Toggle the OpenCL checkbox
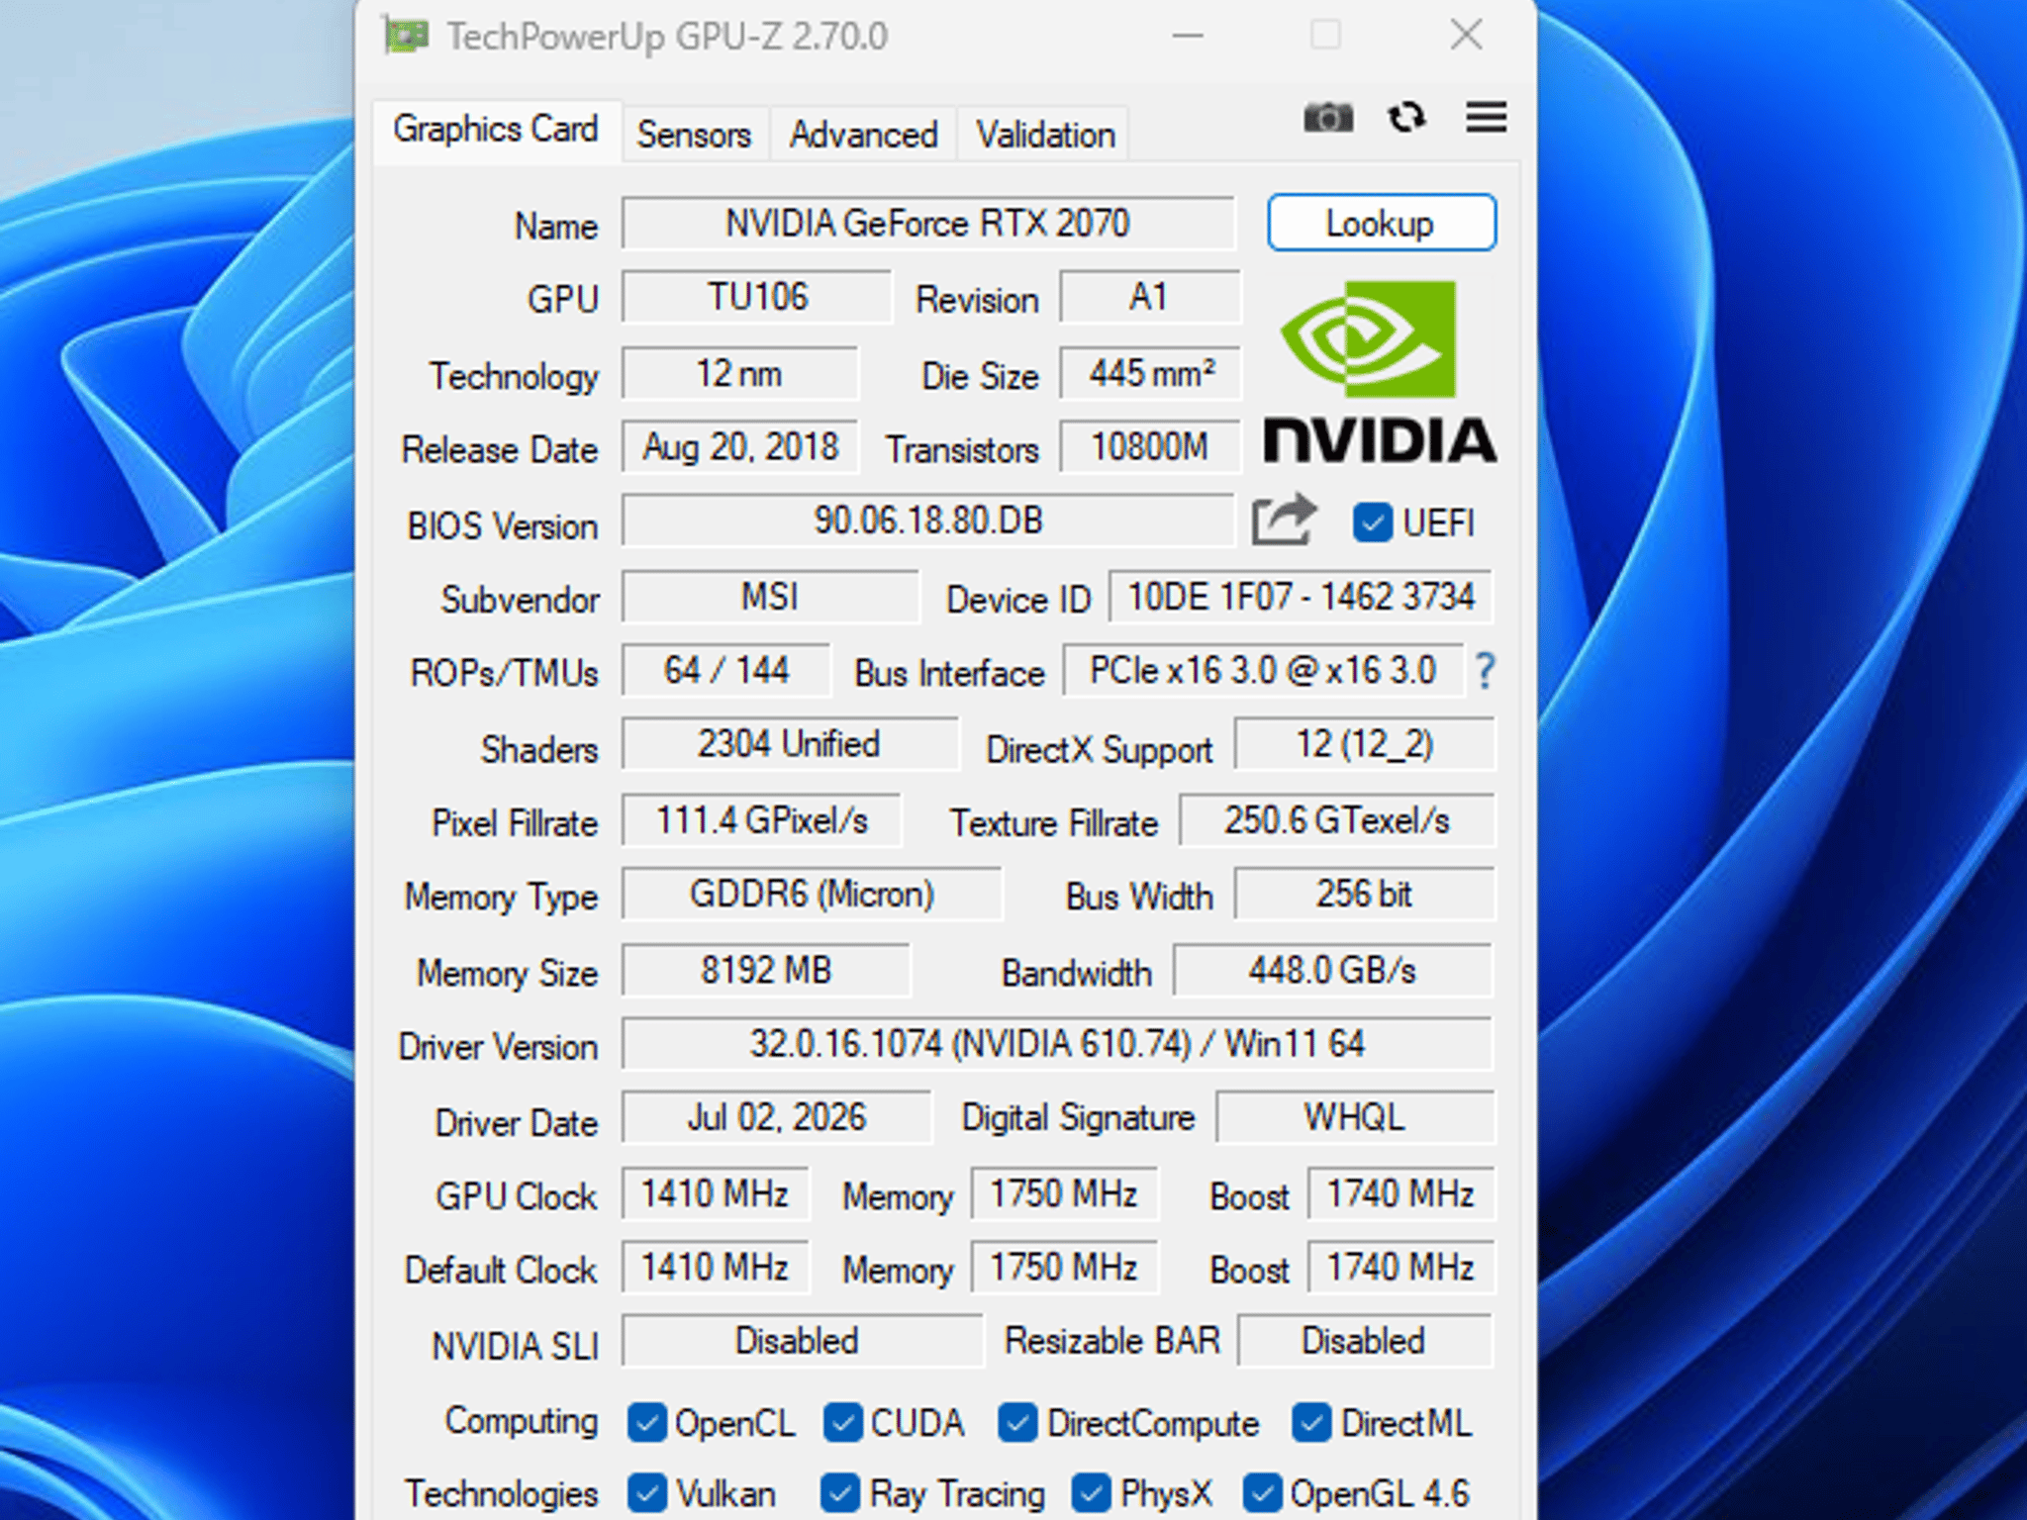Viewport: 2027px width, 1520px height. 646,1423
